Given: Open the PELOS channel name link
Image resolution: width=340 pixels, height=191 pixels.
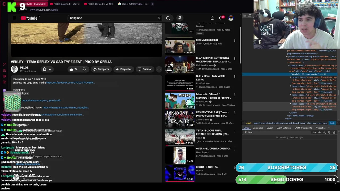Looking at the screenshot, I should 24,68.
